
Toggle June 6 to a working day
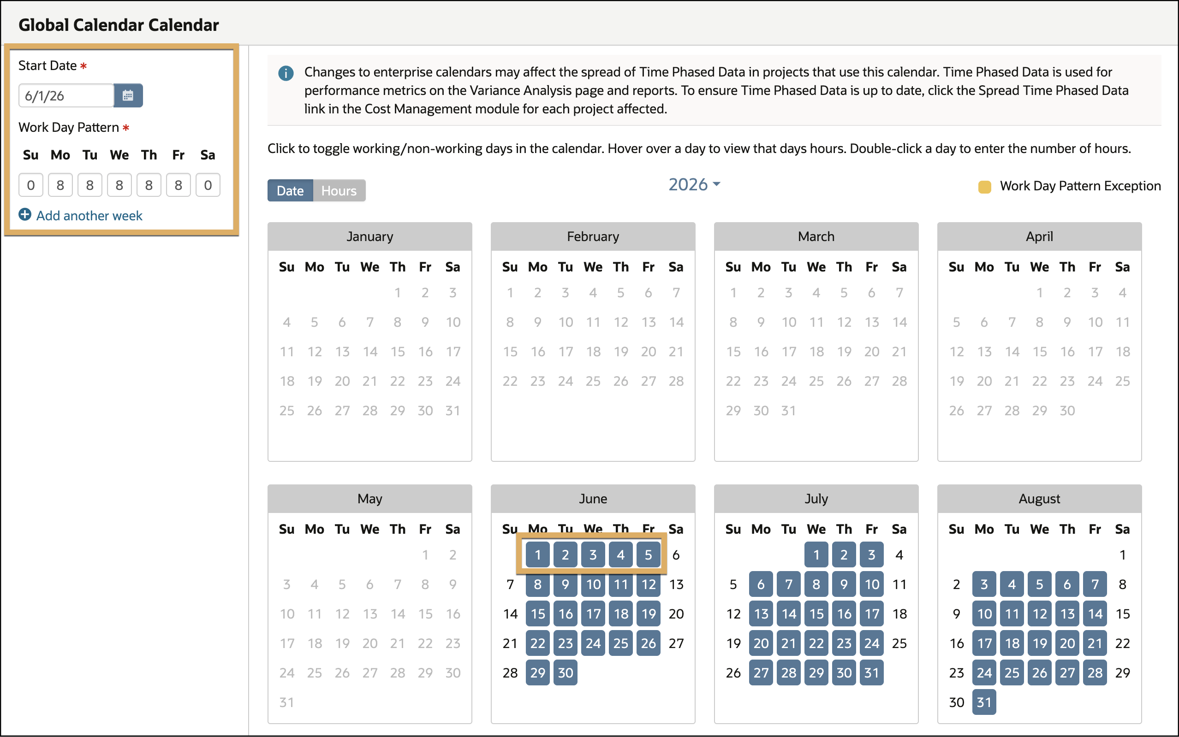coord(676,554)
